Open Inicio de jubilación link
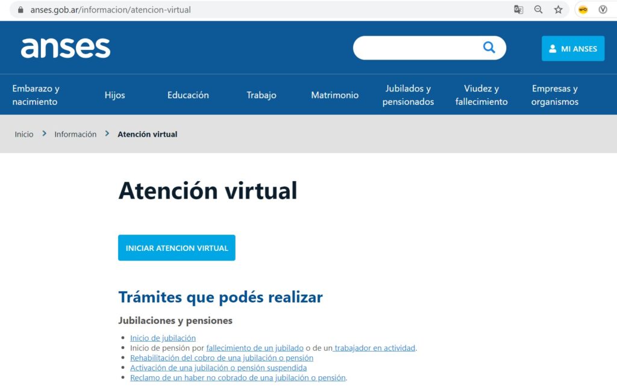Image resolution: width=617 pixels, height=387 pixels. coord(163,338)
